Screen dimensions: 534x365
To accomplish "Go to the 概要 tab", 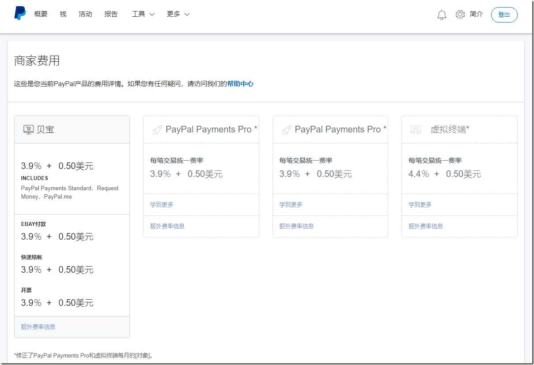I will tap(41, 14).
